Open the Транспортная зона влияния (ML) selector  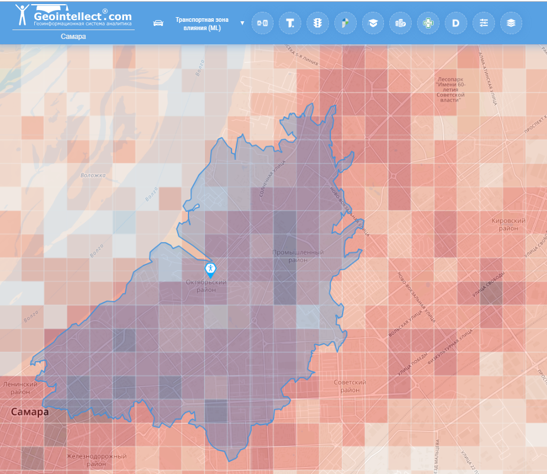click(201, 23)
